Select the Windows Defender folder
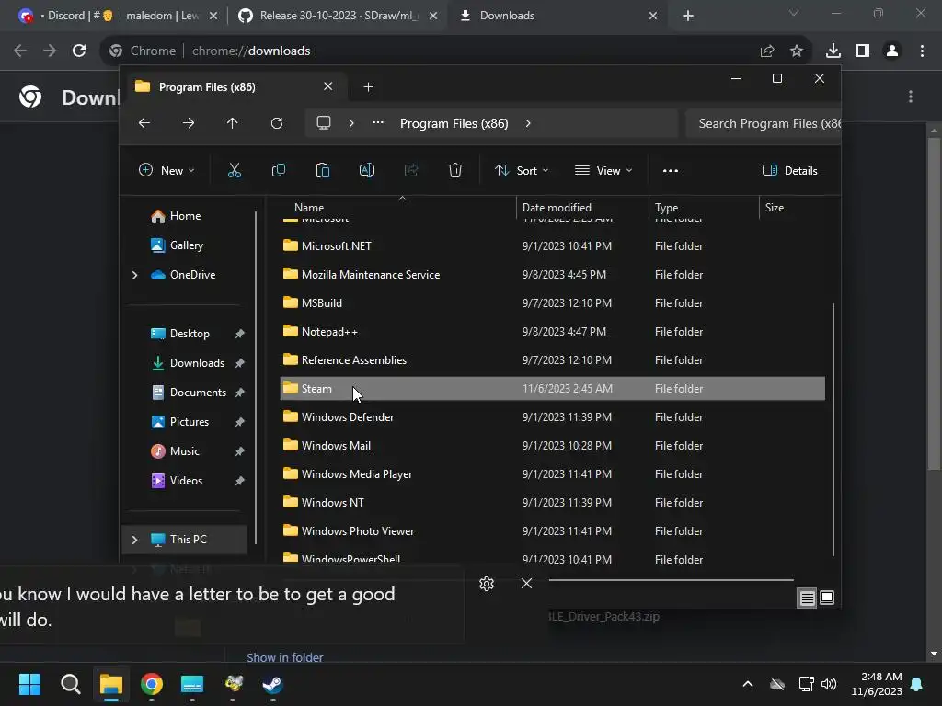 click(552, 417)
